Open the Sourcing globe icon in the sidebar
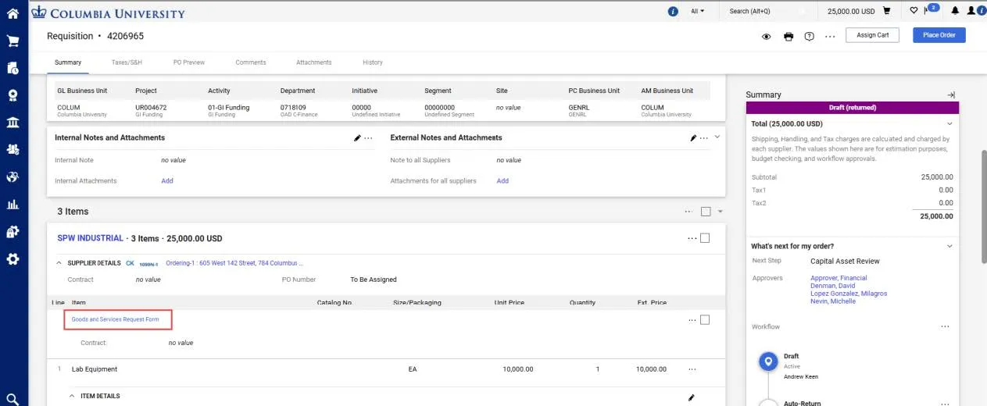 tap(13, 176)
